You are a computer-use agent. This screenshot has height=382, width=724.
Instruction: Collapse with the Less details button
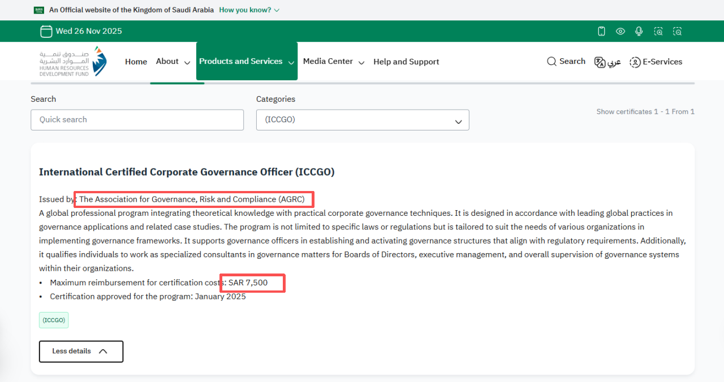point(81,351)
